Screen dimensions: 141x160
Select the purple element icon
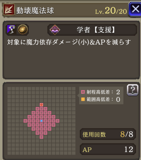(11, 29)
